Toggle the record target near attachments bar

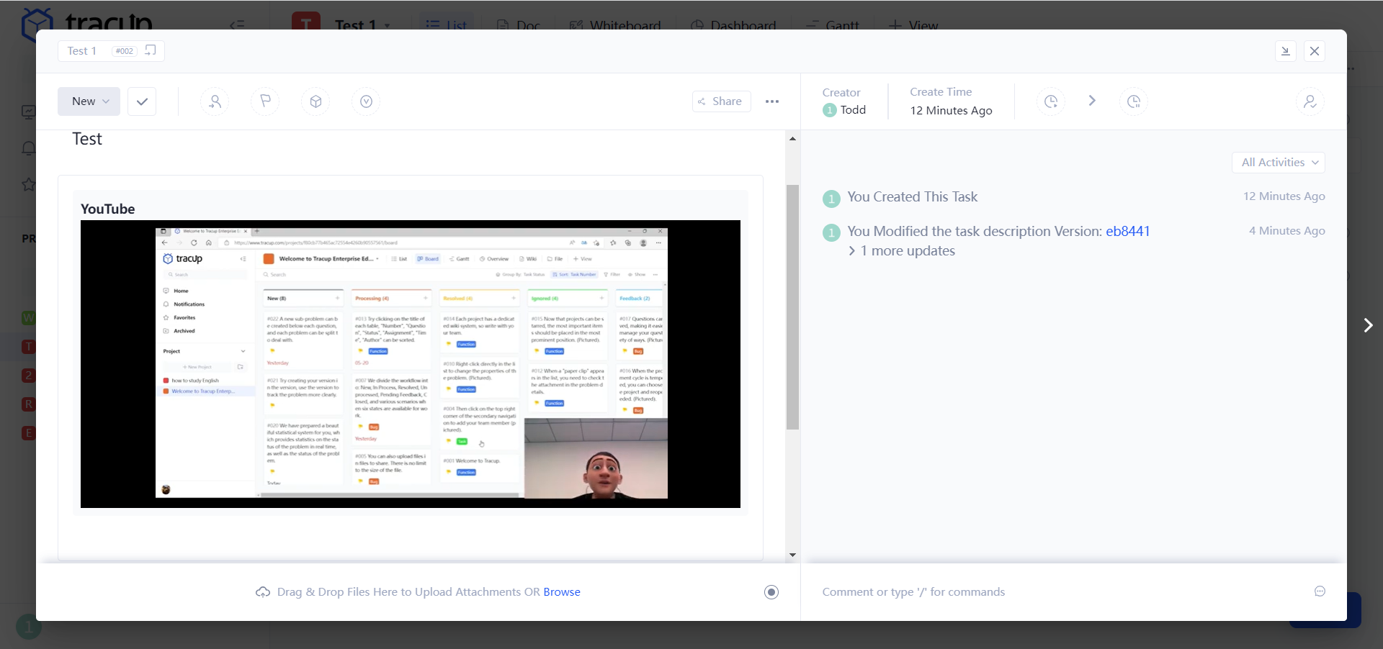coord(771,592)
